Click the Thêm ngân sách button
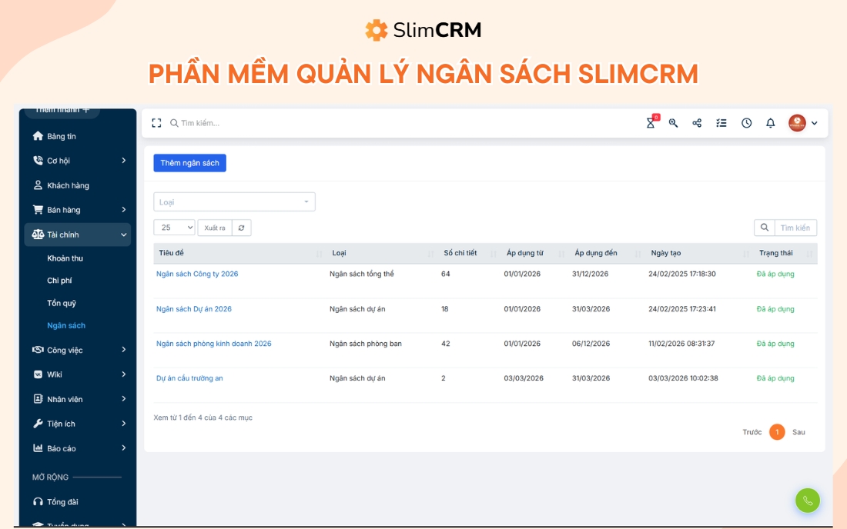Screen dimensions: 847x529 tap(189, 162)
